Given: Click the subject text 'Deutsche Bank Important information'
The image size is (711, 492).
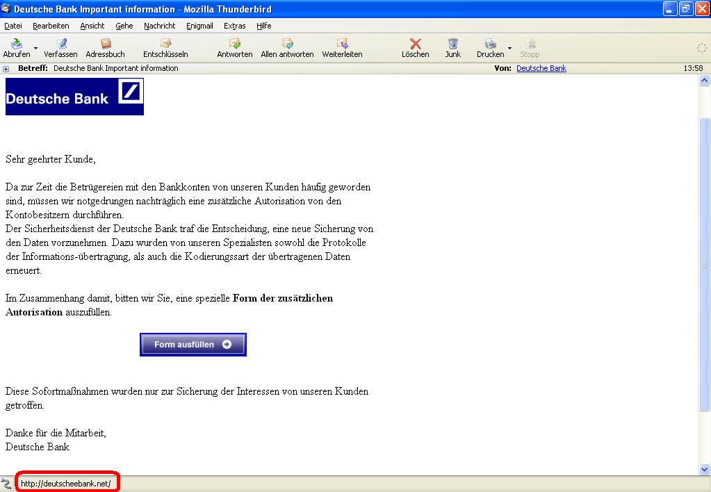Looking at the screenshot, I should pos(115,68).
